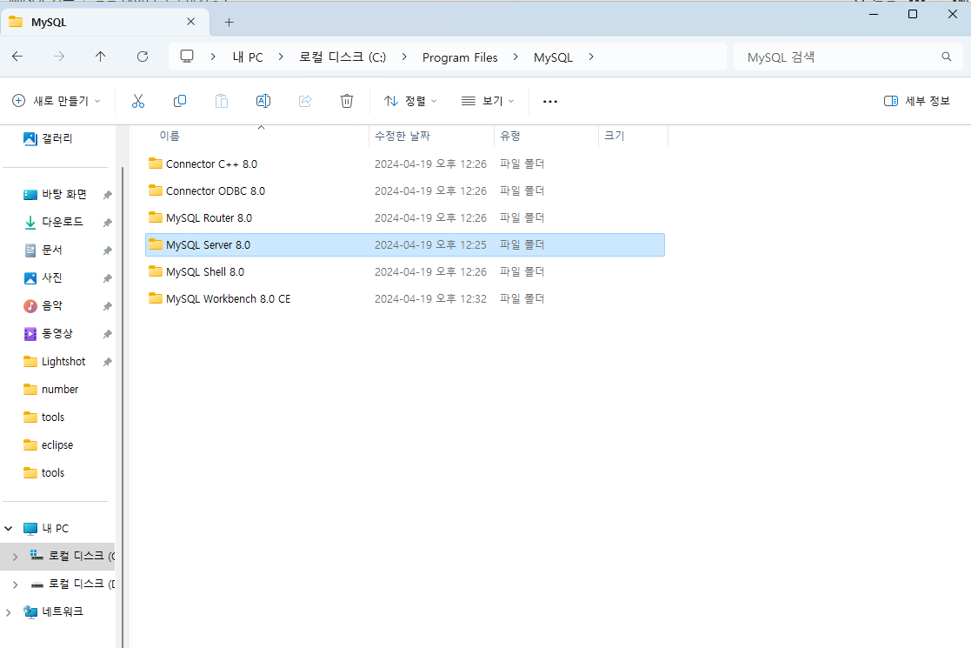Click the search magnifier icon
The height and width of the screenshot is (648, 971).
click(x=947, y=57)
